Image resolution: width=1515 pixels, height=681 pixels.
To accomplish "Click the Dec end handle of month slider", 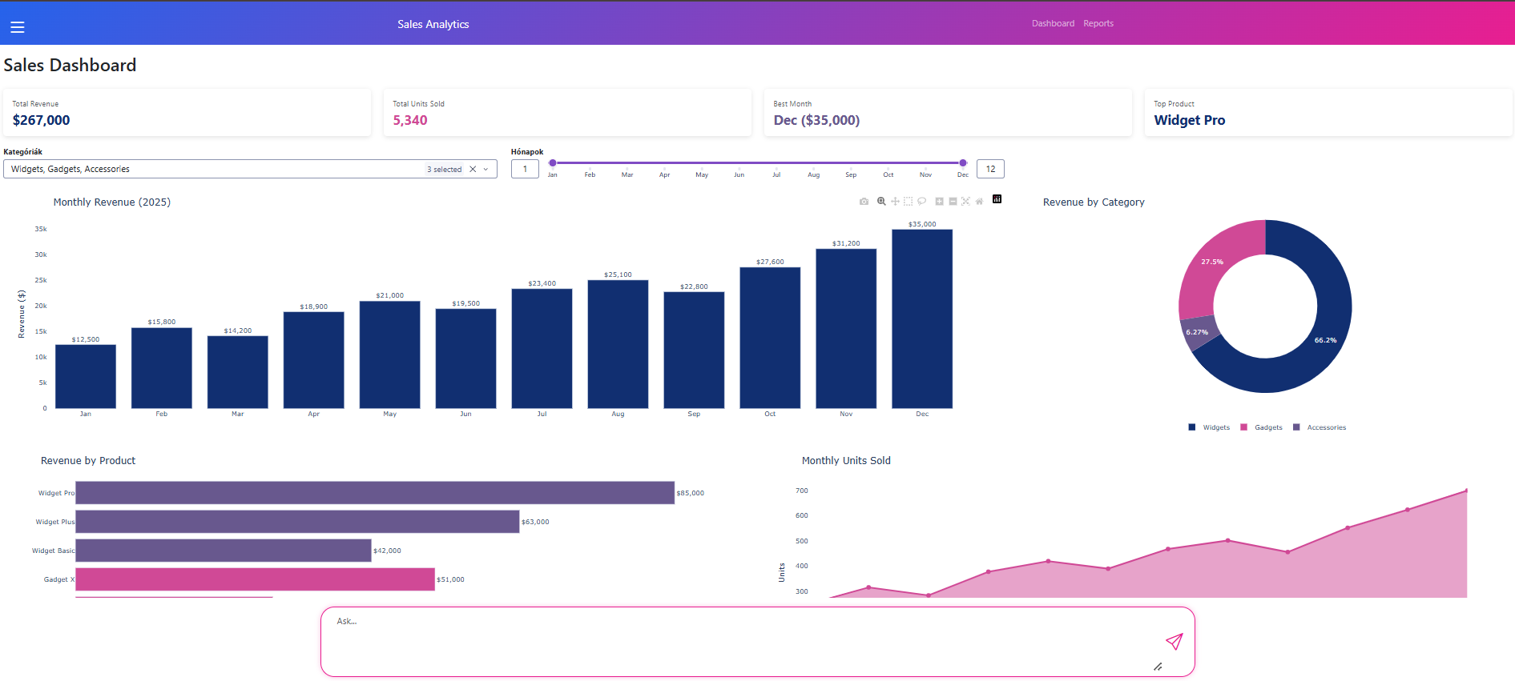I will tap(963, 163).
